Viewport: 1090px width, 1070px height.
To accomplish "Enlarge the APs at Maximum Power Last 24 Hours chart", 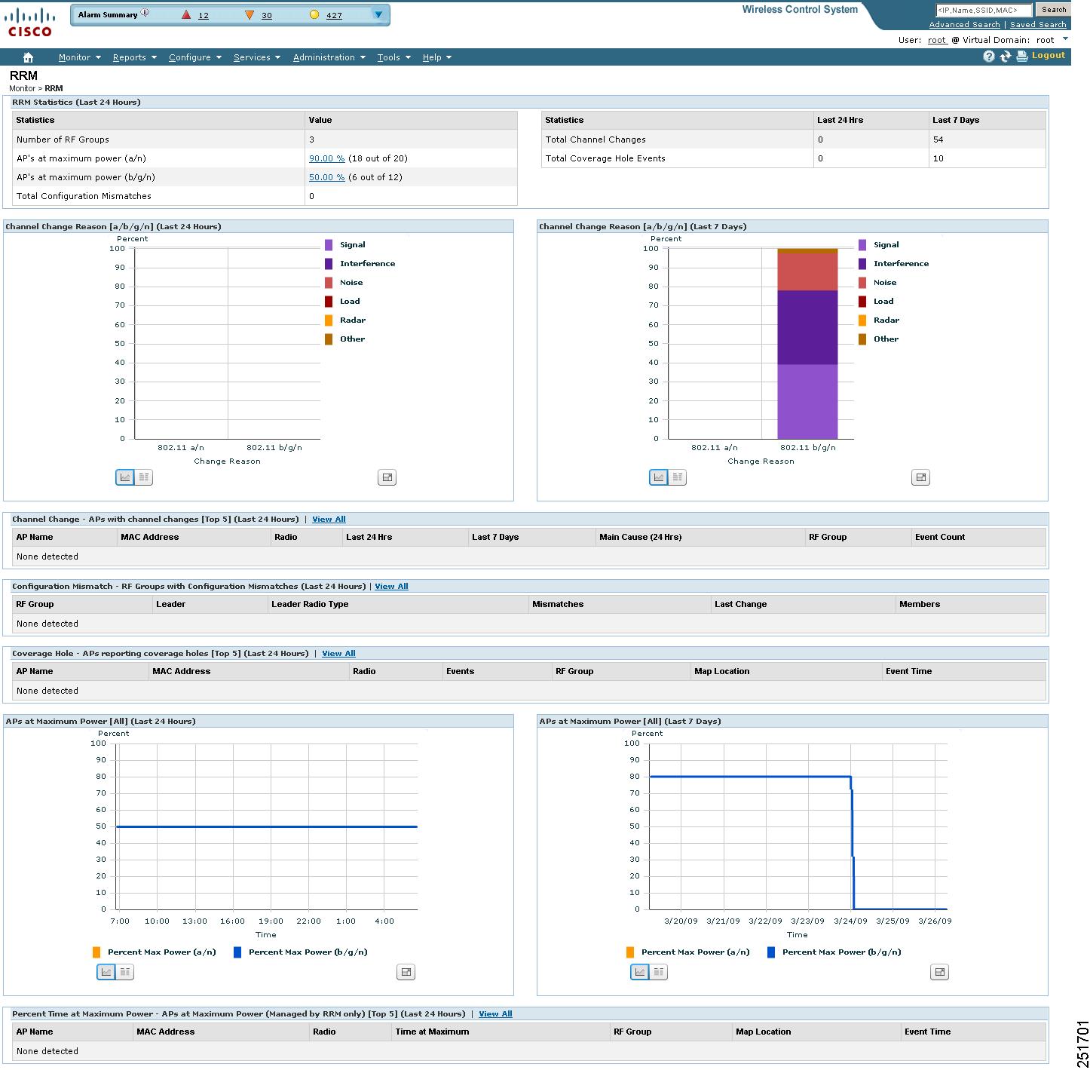I will [406, 972].
